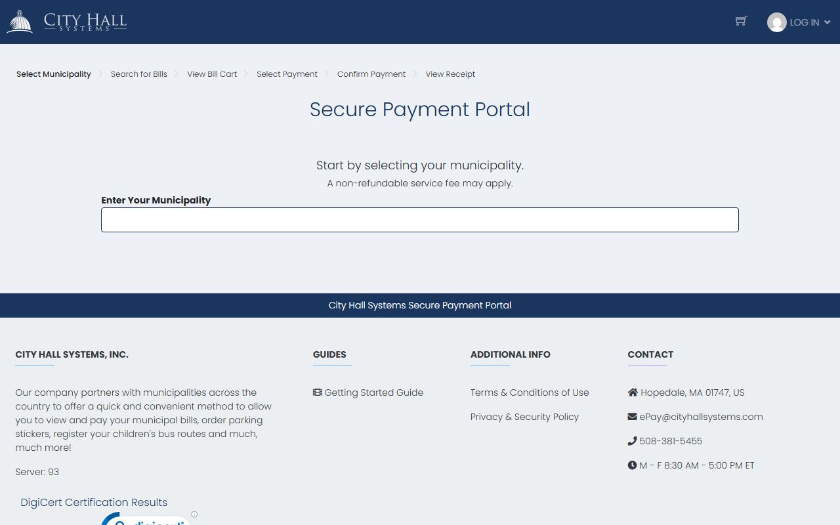Click phone number 508-381-5455

pos(671,441)
